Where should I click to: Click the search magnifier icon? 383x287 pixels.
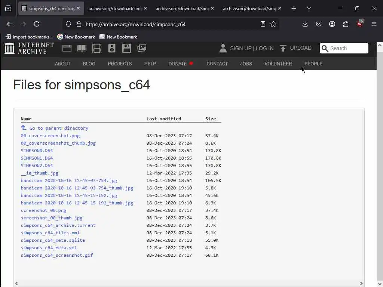tap(325, 48)
